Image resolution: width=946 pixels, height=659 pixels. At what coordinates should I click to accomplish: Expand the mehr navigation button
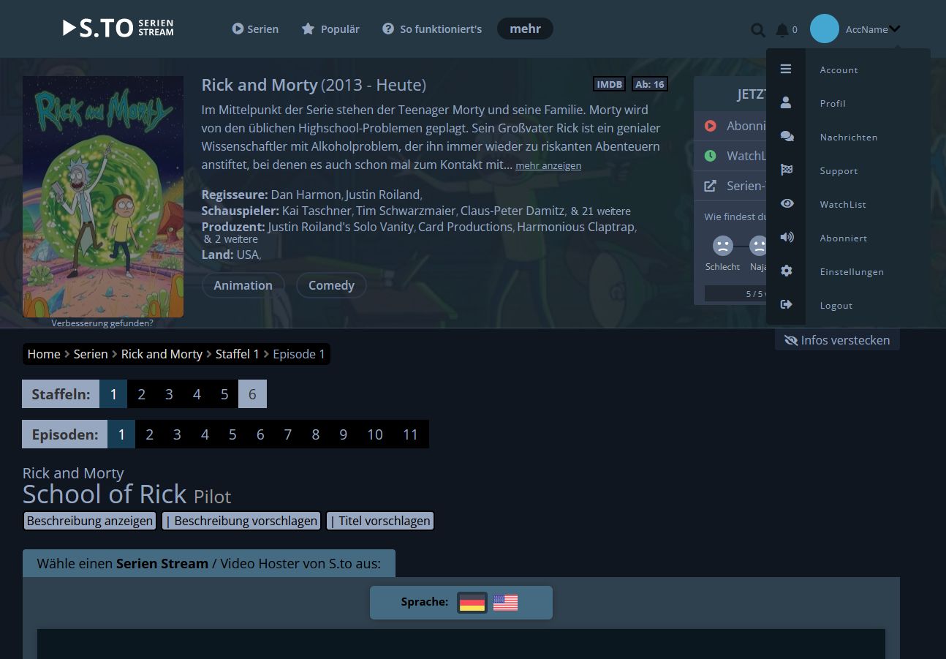pos(525,29)
